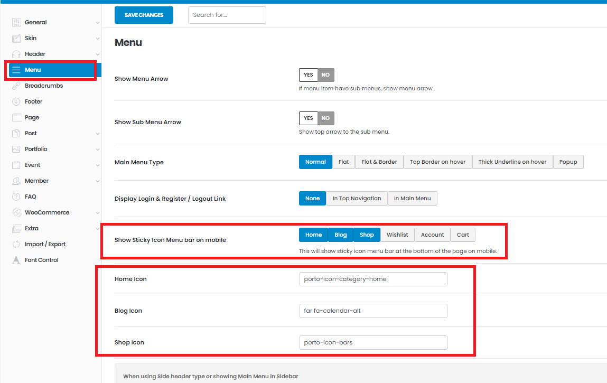Choose In Main Menu for login link

point(412,199)
